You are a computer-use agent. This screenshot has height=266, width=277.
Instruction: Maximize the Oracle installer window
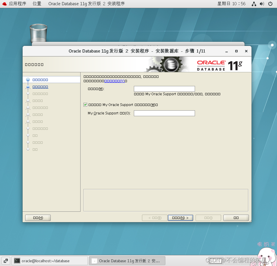236,51
